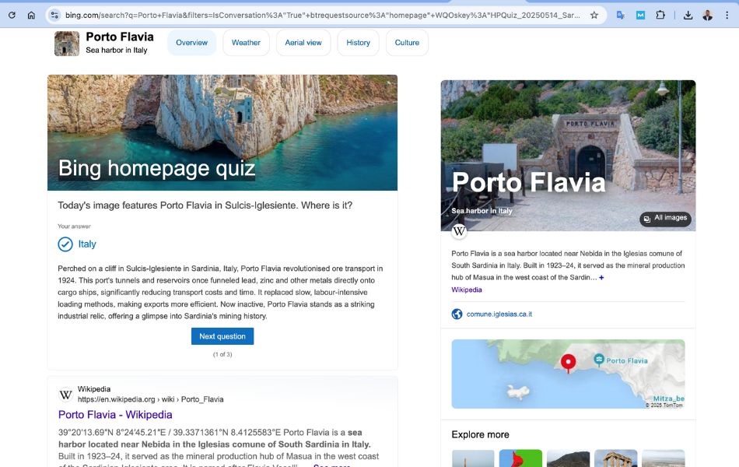Click the Next question button
Screen dimensions: 739x467
(x=222, y=336)
